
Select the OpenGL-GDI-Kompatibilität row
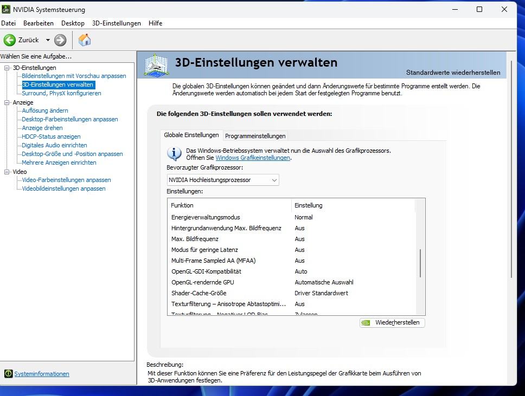click(x=291, y=271)
